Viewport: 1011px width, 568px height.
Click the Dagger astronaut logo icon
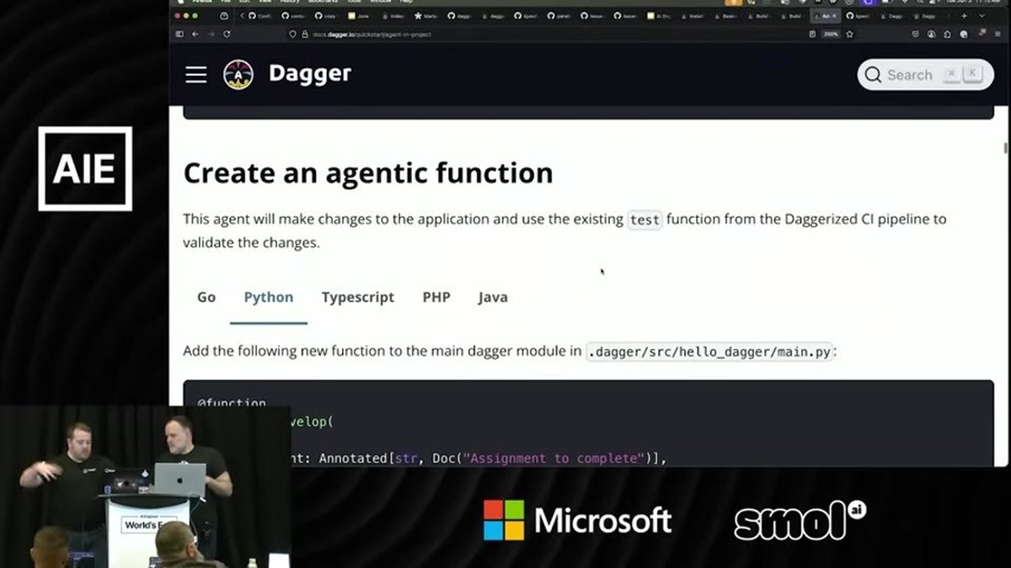238,74
